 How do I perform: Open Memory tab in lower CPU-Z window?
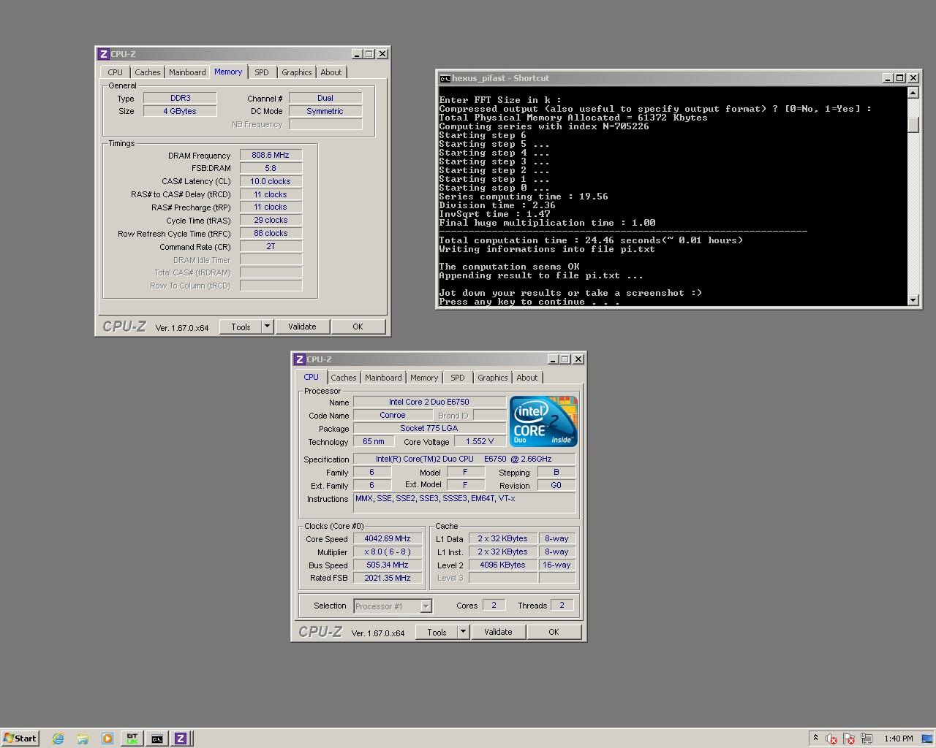pos(424,378)
